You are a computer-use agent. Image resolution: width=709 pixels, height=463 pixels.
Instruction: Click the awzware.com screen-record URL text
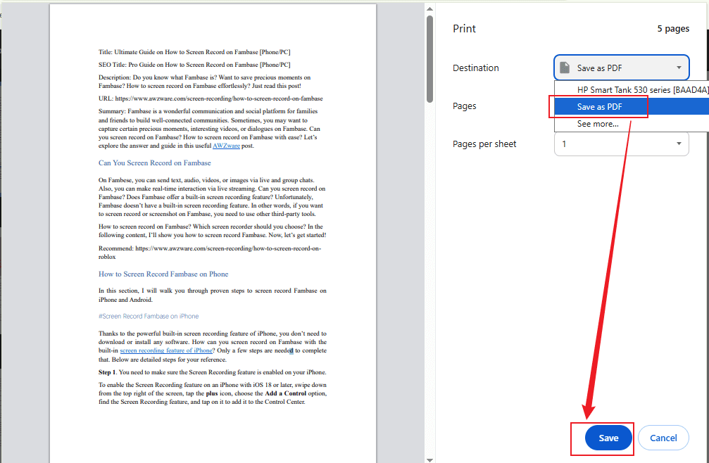(210, 98)
